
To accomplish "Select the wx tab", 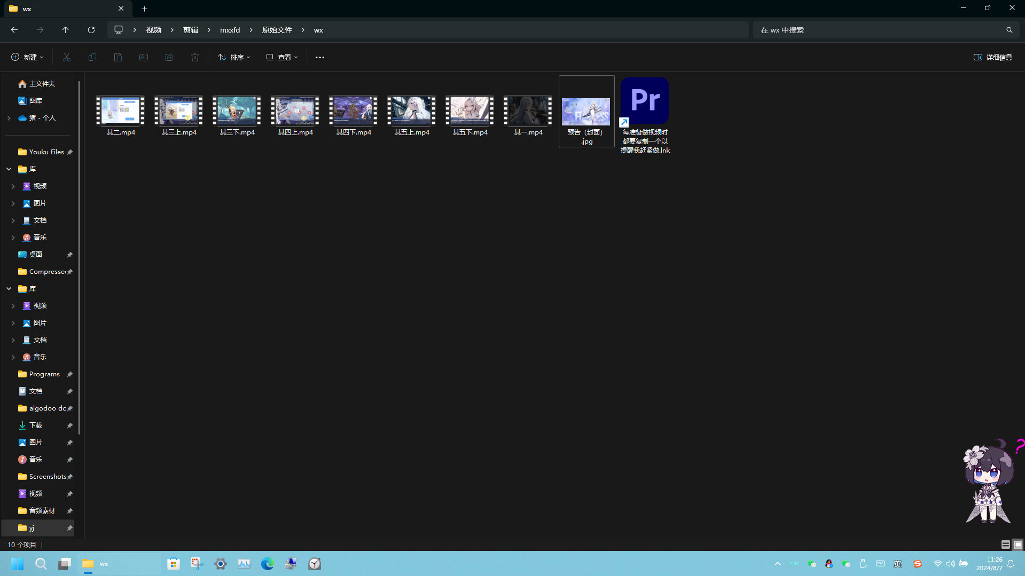I will [67, 9].
